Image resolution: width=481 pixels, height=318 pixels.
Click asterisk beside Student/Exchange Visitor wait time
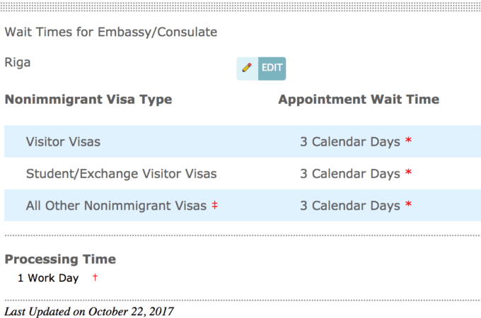point(408,174)
